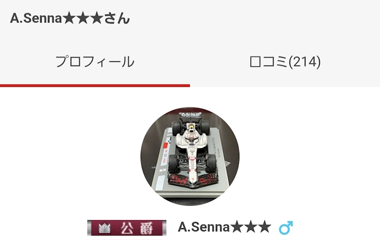Click the A.Senna★★★さん page header title
Screen dimensions: 380x240
(x=70, y=19)
